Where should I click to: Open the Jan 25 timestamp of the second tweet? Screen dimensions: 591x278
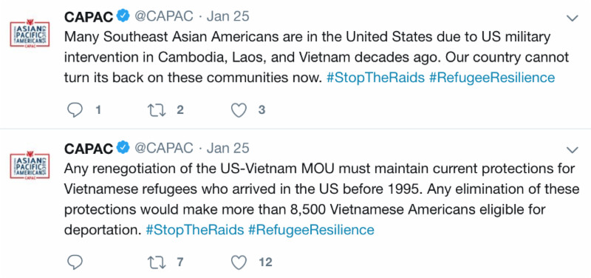[228, 148]
